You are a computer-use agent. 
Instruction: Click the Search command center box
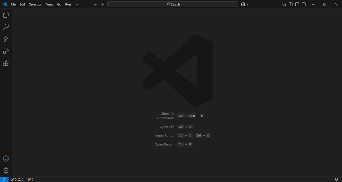click(173, 4)
